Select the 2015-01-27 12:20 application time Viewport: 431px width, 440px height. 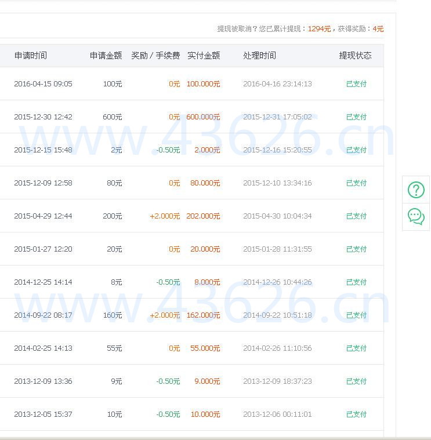tap(44, 249)
